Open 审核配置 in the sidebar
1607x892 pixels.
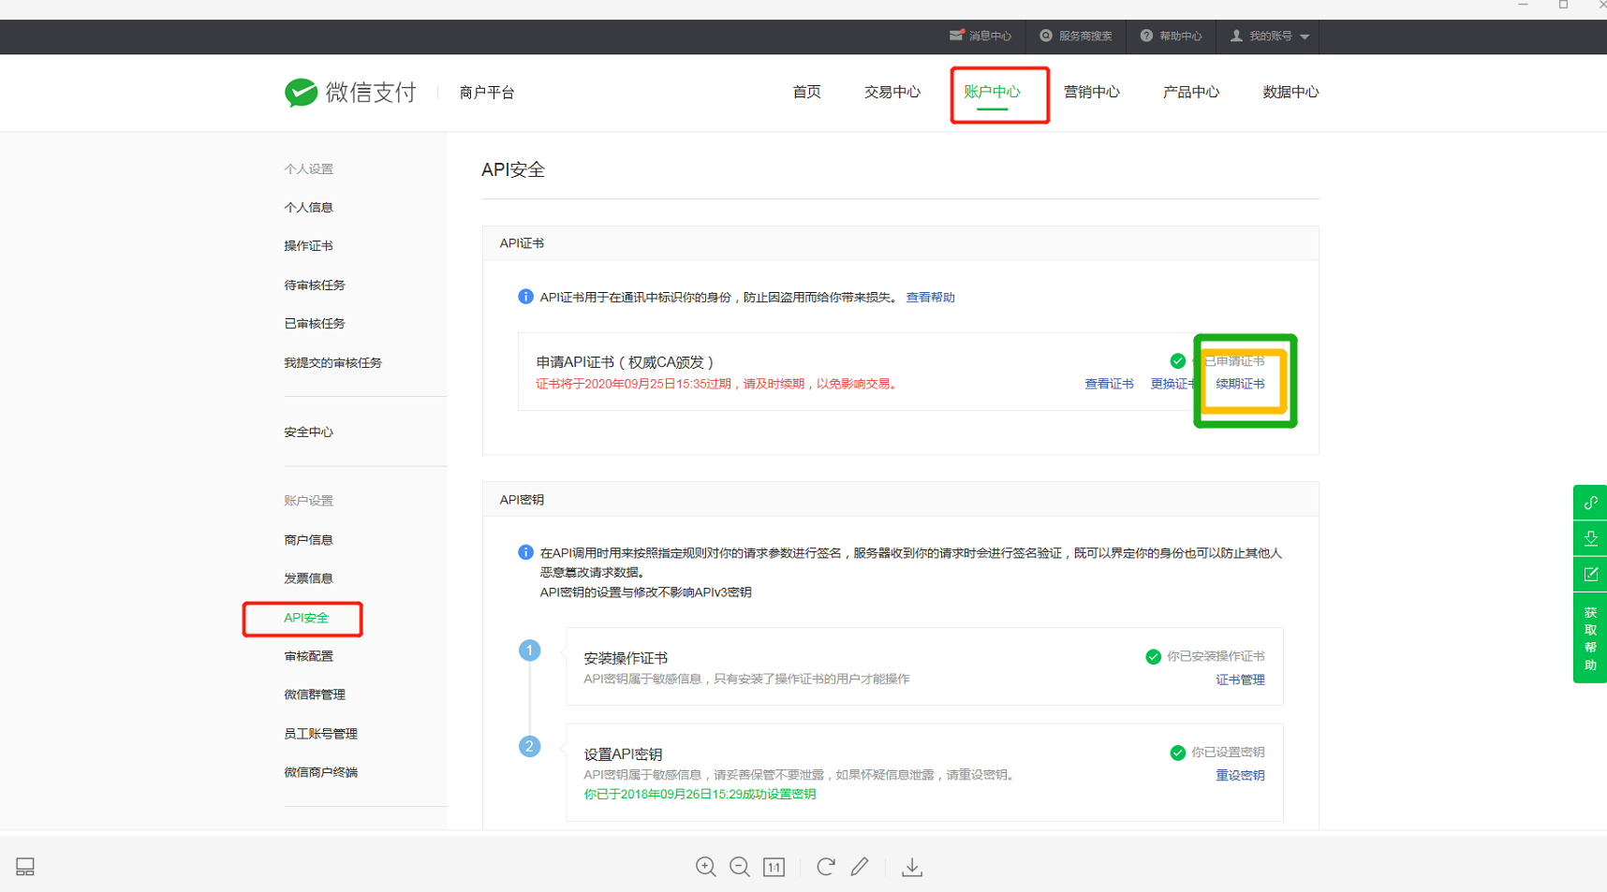click(x=308, y=656)
